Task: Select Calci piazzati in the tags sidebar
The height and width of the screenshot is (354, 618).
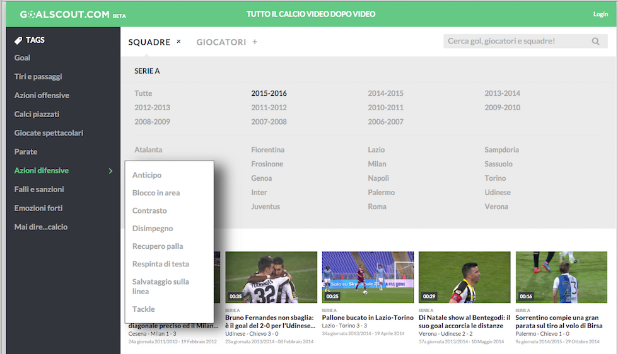Action: pyautogui.click(x=37, y=114)
